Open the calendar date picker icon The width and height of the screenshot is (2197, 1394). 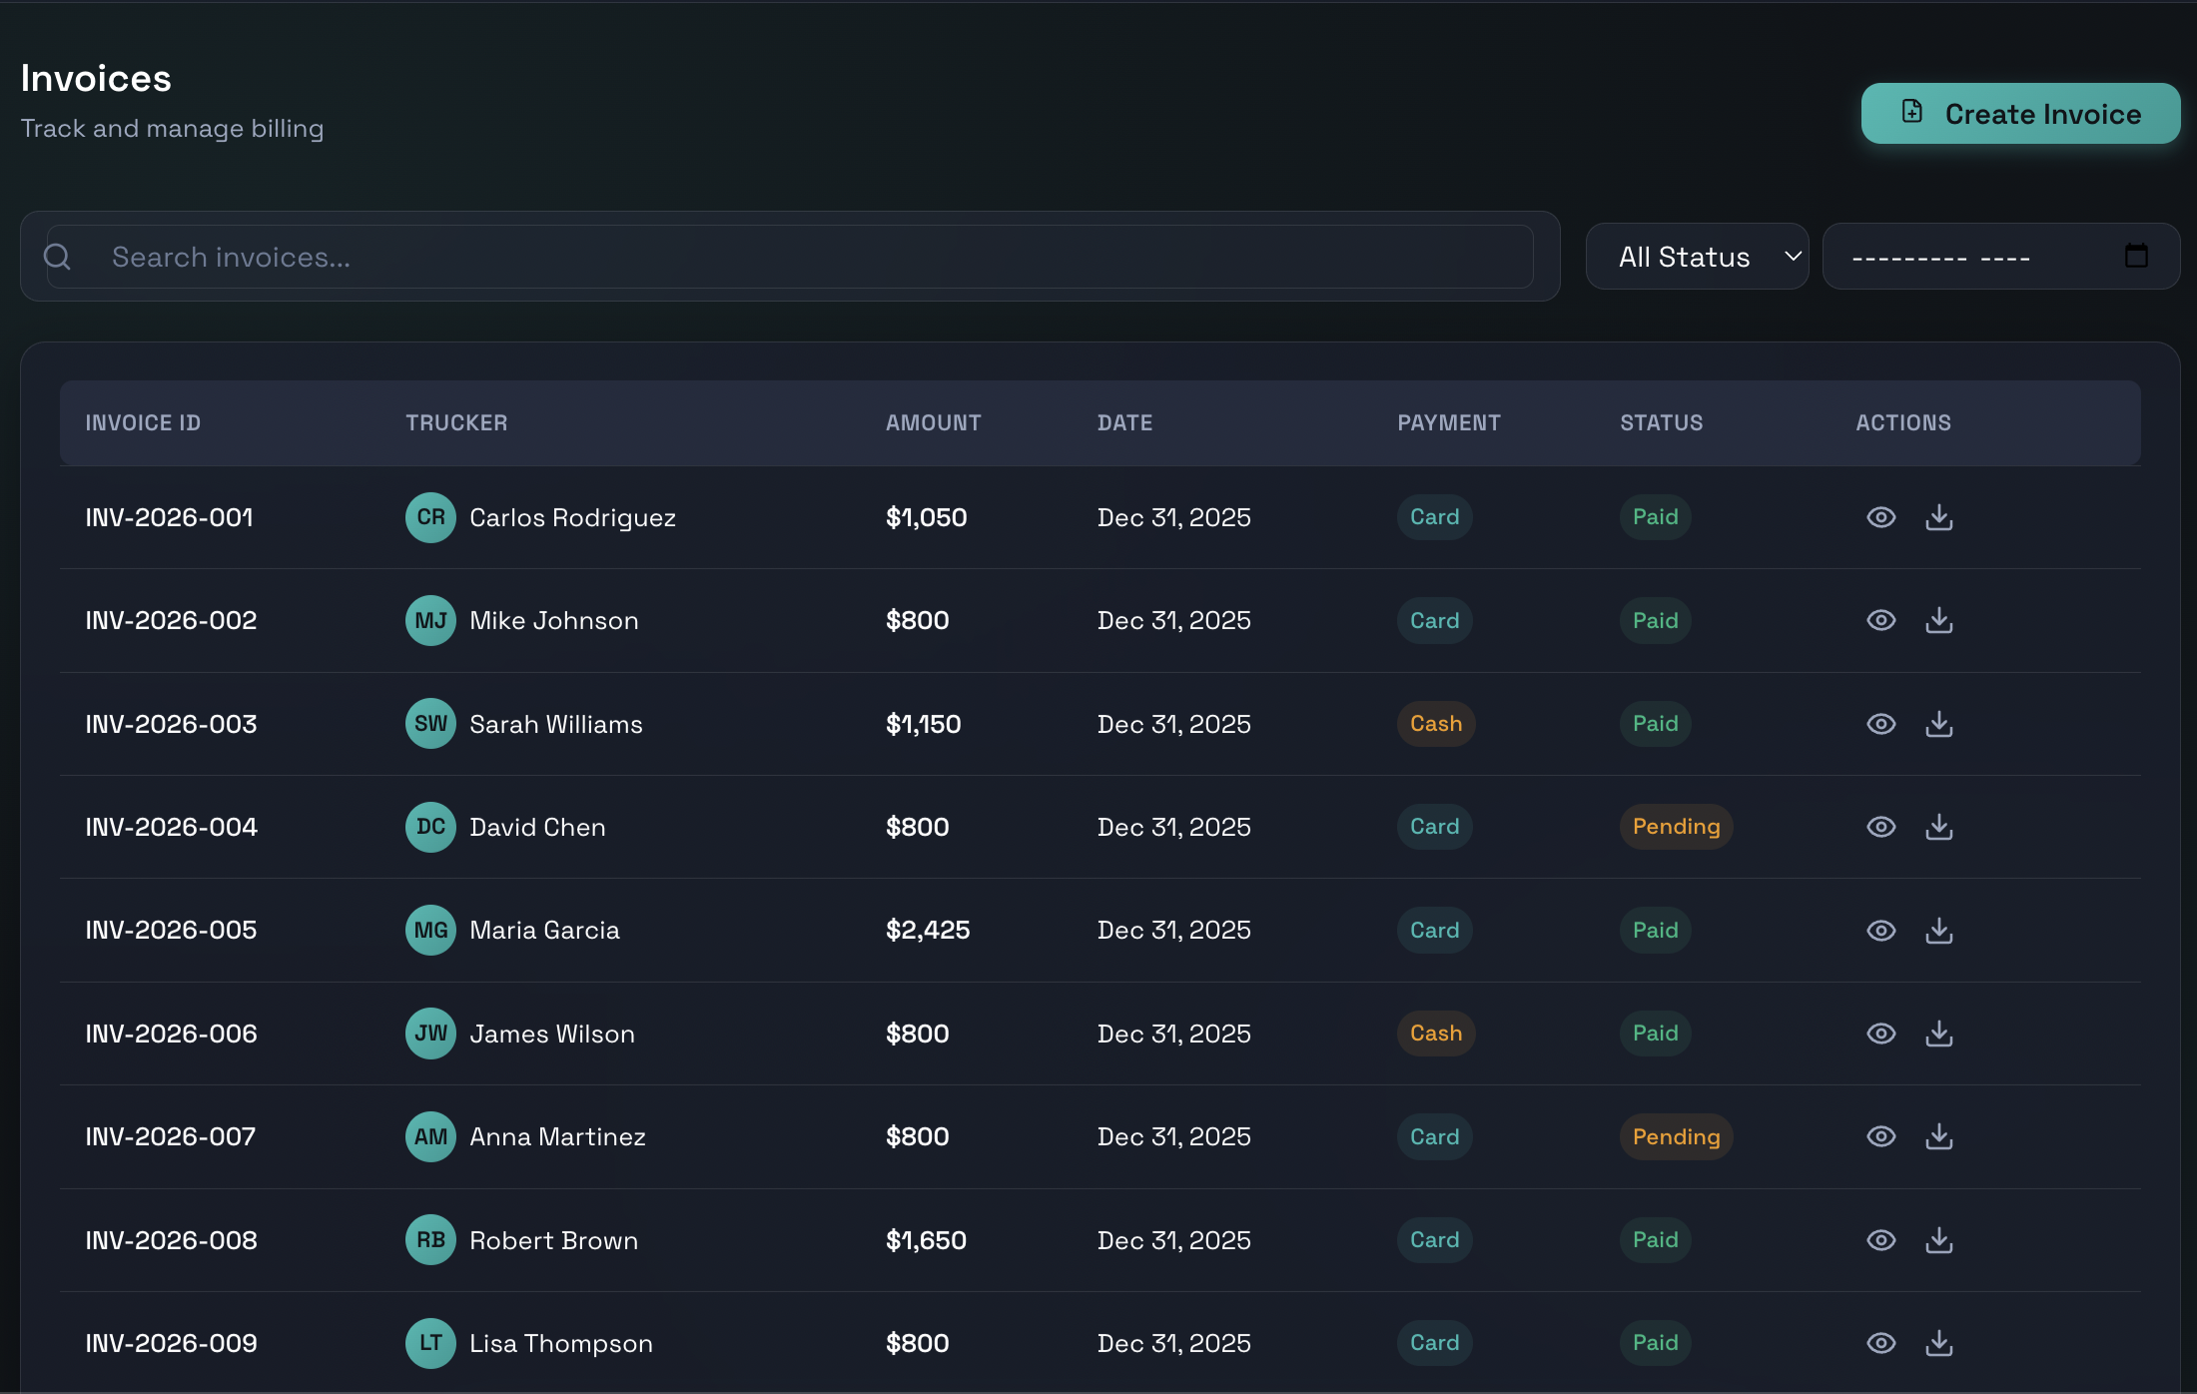pos(2136,256)
